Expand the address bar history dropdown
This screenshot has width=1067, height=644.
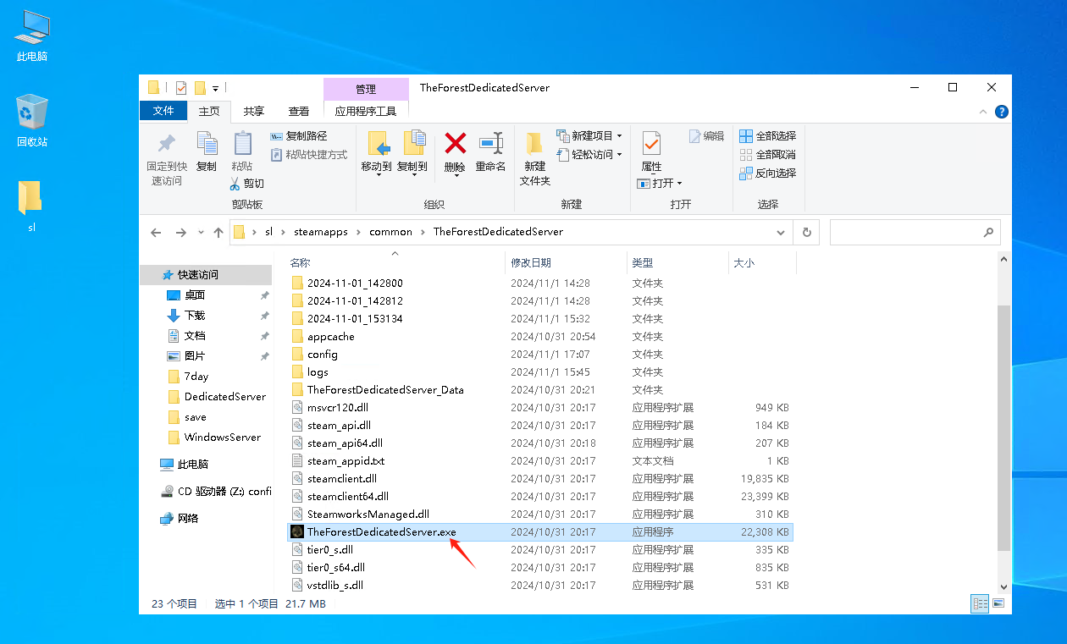pyautogui.click(x=780, y=232)
